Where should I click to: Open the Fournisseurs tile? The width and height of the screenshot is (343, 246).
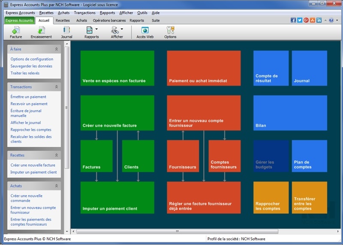183,156
